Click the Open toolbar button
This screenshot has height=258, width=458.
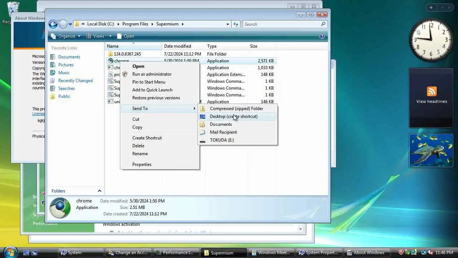pos(126,36)
